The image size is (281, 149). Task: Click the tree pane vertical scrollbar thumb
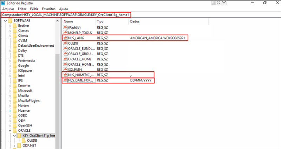coord(57,101)
